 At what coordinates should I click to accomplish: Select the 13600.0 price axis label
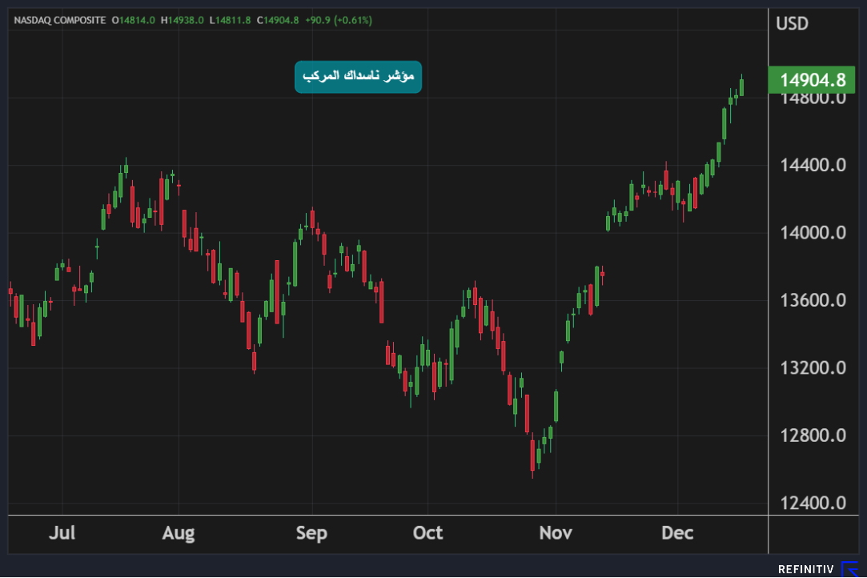[813, 301]
